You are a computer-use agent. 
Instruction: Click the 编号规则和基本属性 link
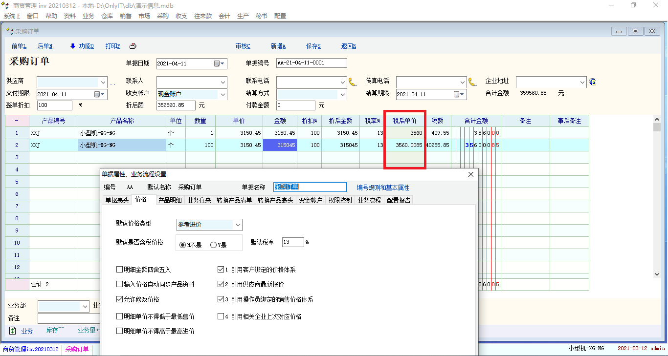383,188
